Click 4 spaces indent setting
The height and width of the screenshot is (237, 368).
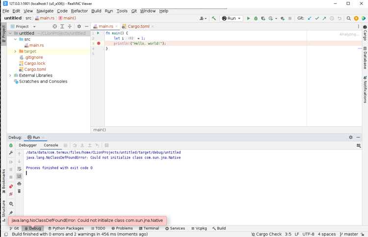[x=327, y=234]
